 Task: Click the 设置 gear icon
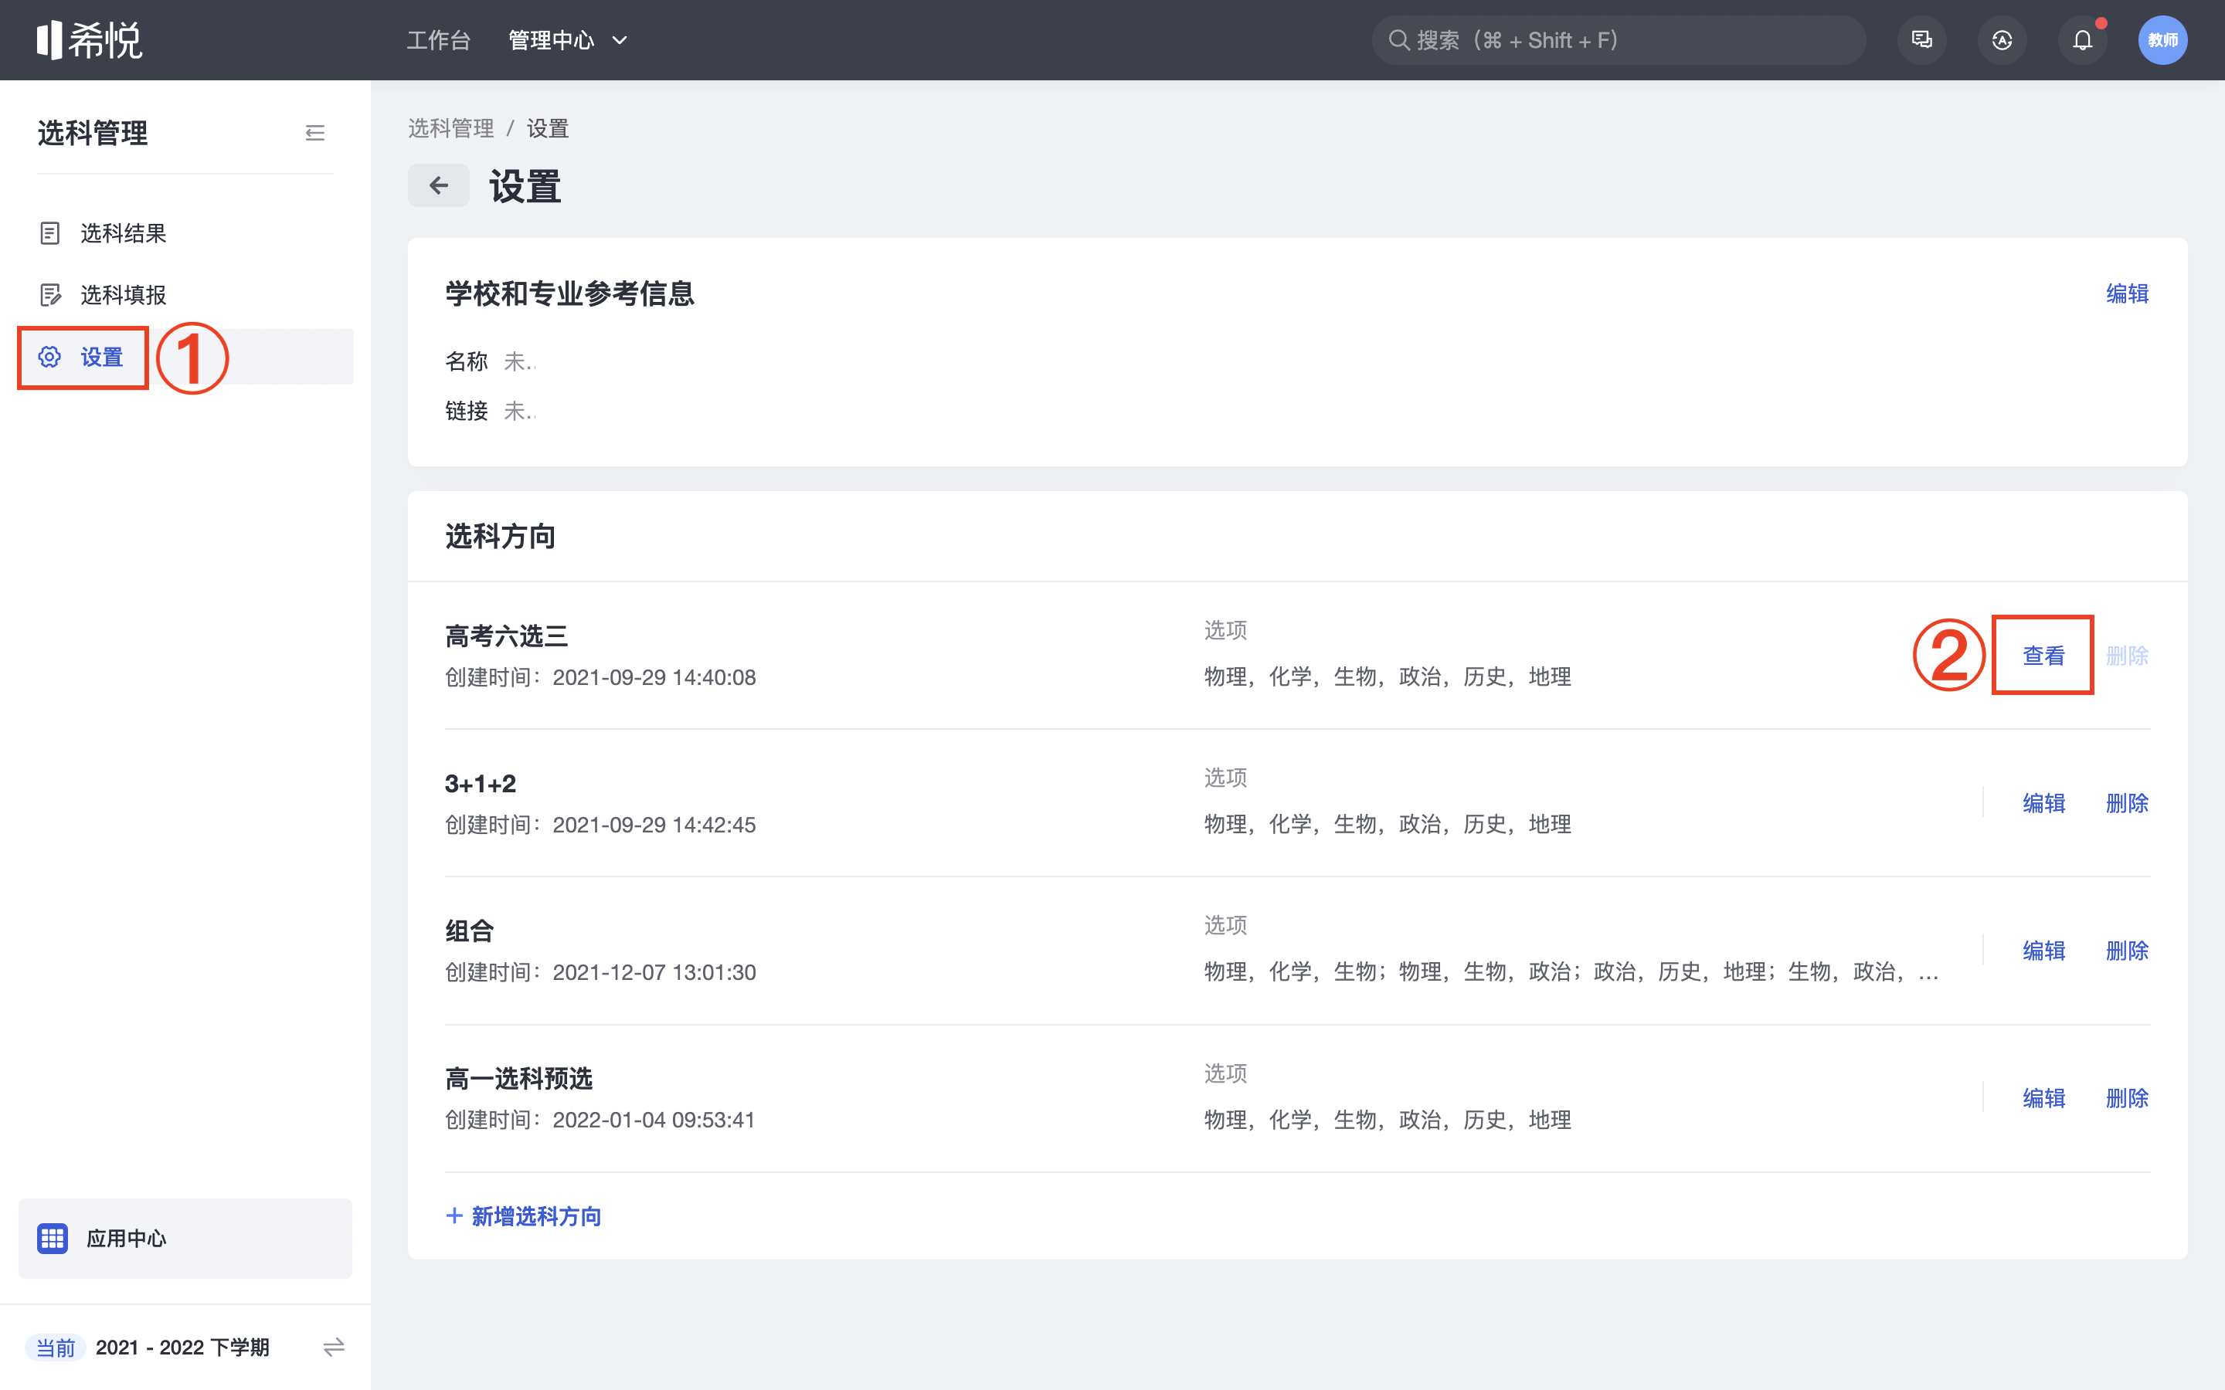[x=50, y=357]
